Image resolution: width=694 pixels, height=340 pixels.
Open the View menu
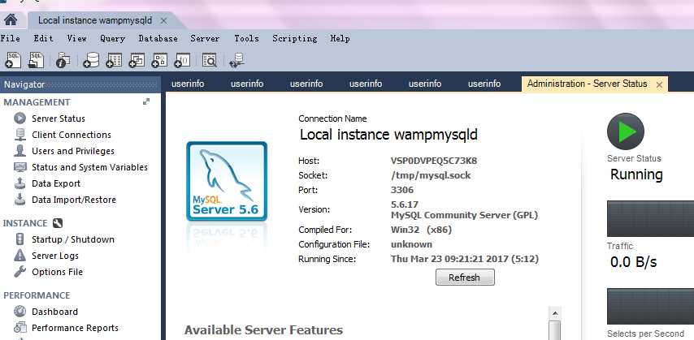pyautogui.click(x=76, y=38)
